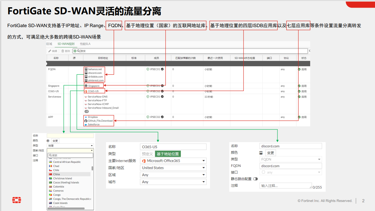Screen dimensions: 375x211
Task: Click the Dropbox icon in APP rule
Action: [x=86, y=117]
